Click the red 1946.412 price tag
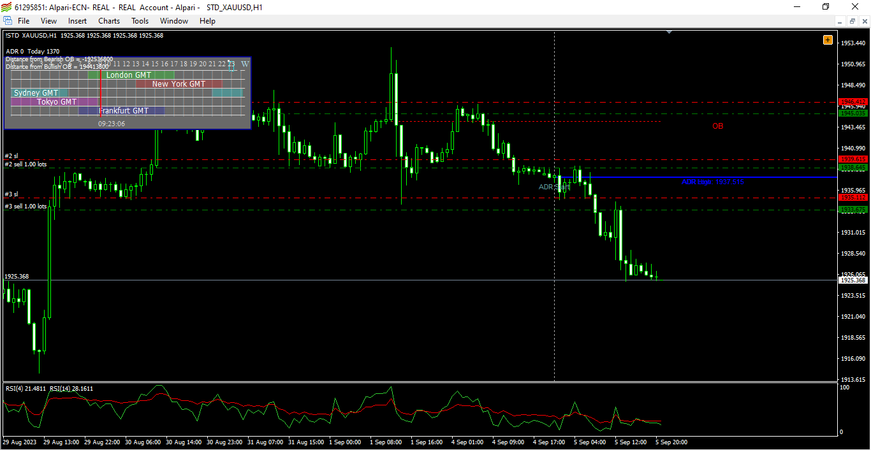Image resolution: width=871 pixels, height=450 pixels. (853, 102)
